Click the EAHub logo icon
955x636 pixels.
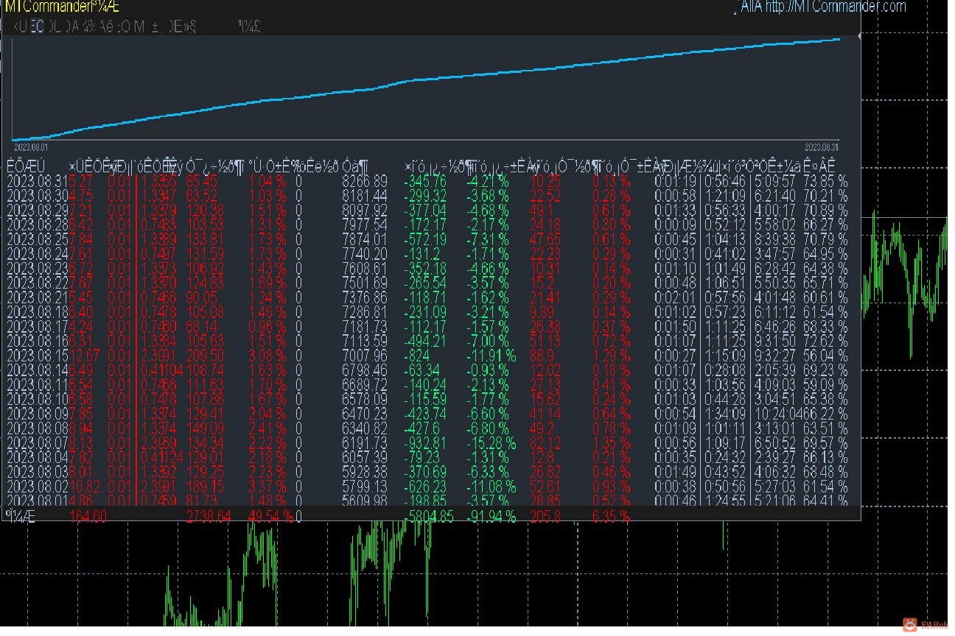click(x=911, y=624)
